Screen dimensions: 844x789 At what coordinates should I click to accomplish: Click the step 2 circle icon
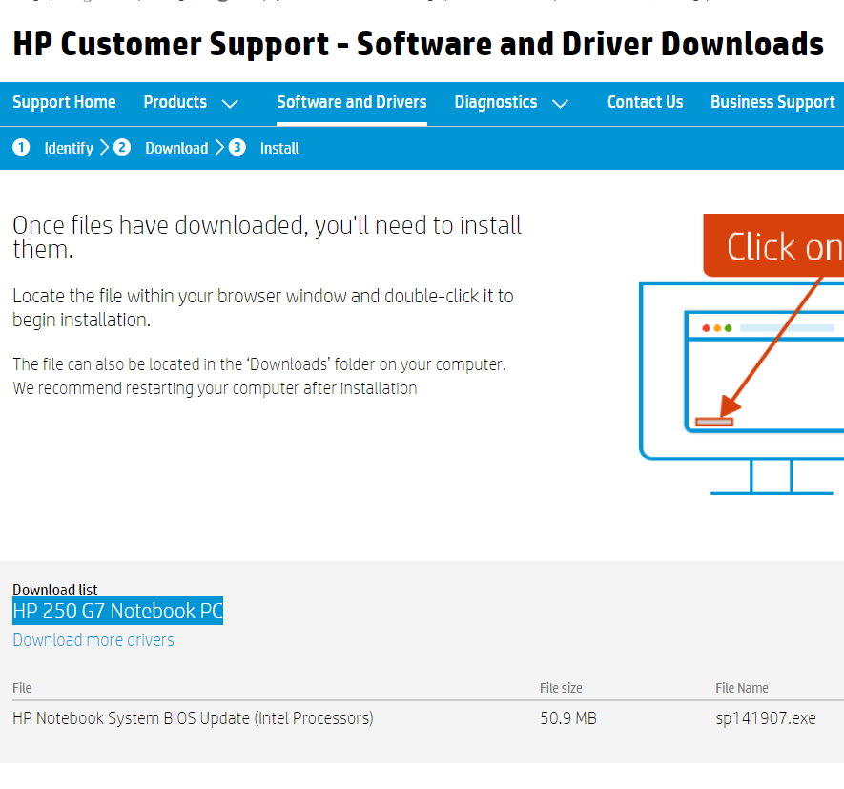click(x=122, y=147)
